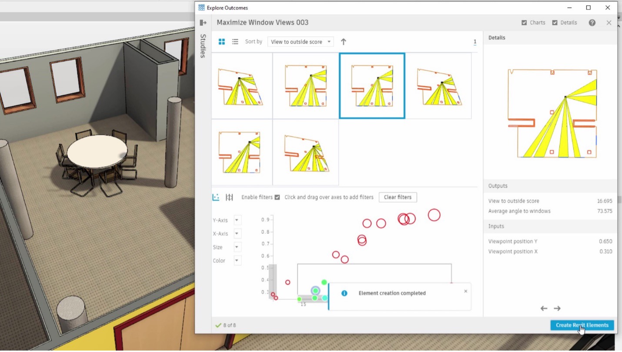Open the scatter plot chart view
This screenshot has width=622, height=352.
coord(216,197)
